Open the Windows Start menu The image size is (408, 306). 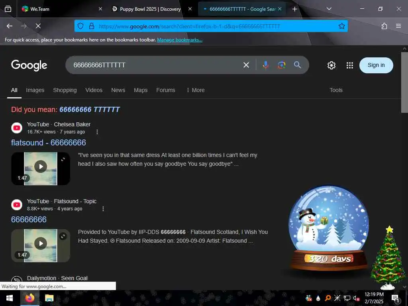(x=10, y=298)
